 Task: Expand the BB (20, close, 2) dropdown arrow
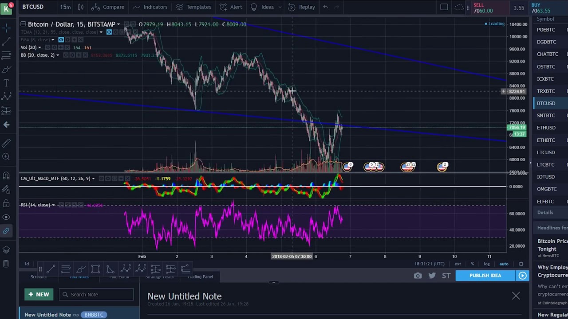[58, 55]
